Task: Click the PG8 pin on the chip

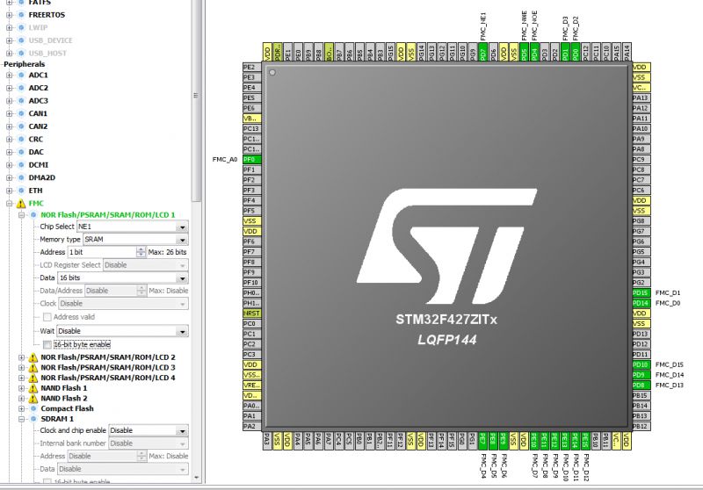Action: pos(641,221)
